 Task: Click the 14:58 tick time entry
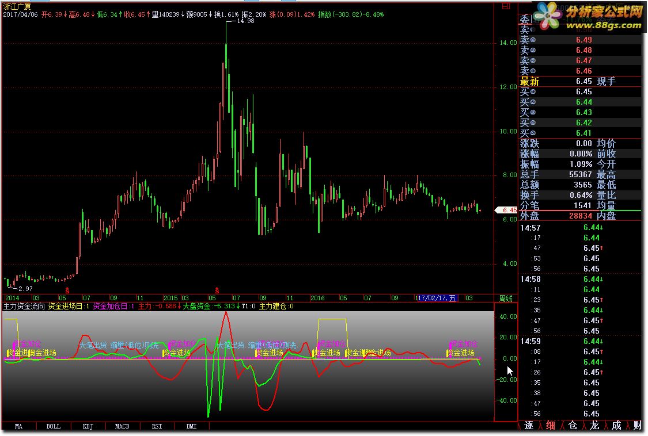[x=530, y=279]
